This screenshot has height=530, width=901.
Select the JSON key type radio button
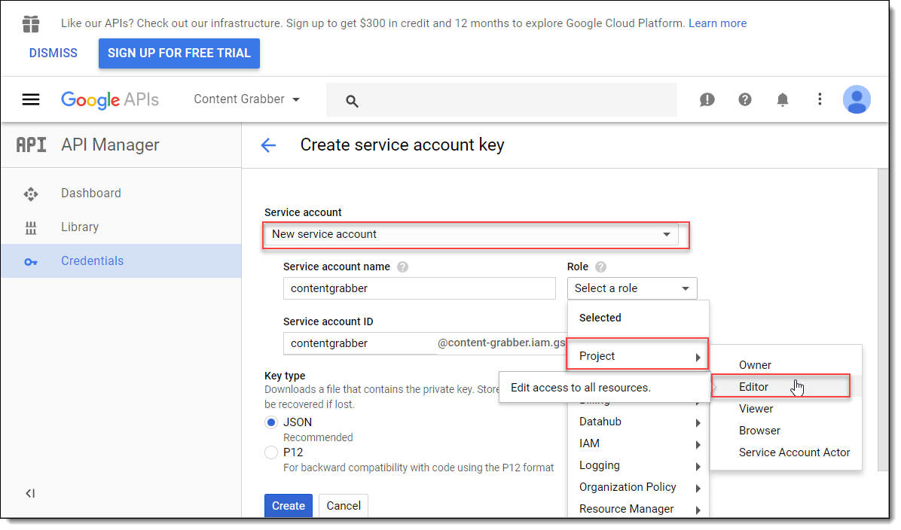coord(271,422)
